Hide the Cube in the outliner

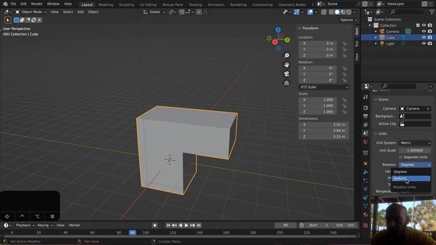click(424, 37)
